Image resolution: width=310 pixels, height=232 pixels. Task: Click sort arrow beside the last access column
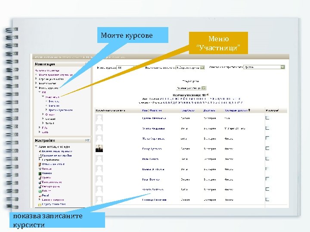(249, 110)
